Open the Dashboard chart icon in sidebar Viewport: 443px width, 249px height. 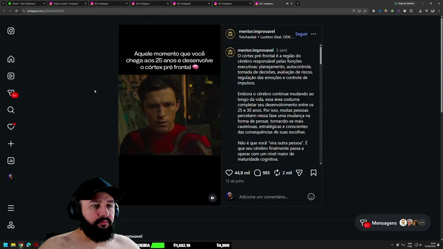tap(11, 161)
